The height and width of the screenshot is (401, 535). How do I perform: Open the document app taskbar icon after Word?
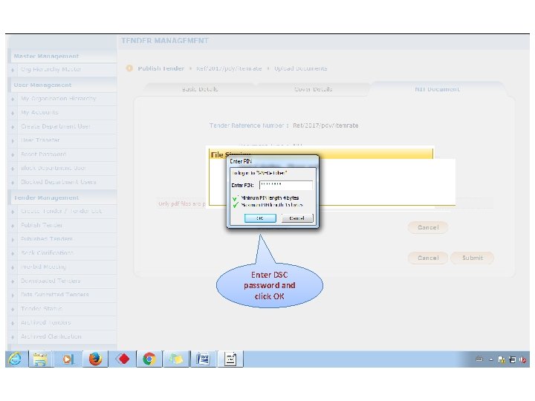point(230,359)
